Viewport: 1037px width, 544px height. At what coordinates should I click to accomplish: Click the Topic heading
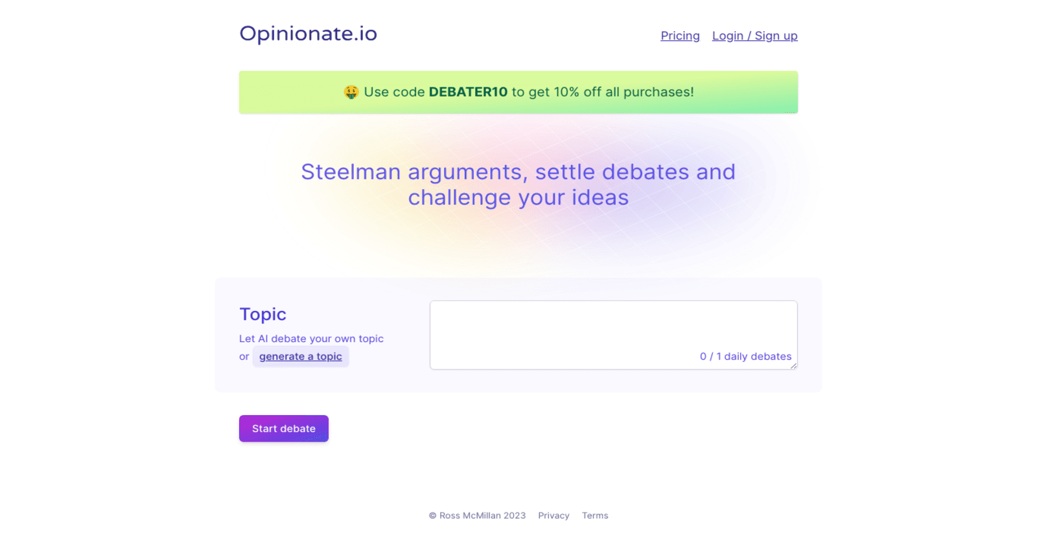click(x=262, y=314)
